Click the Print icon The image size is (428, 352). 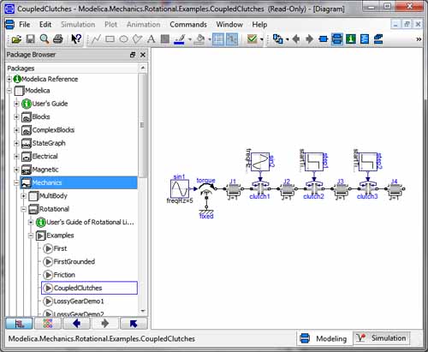[x=58, y=39]
